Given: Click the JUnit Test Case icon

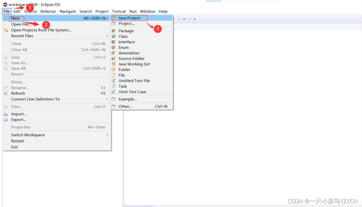Looking at the screenshot, I should click(x=114, y=91).
